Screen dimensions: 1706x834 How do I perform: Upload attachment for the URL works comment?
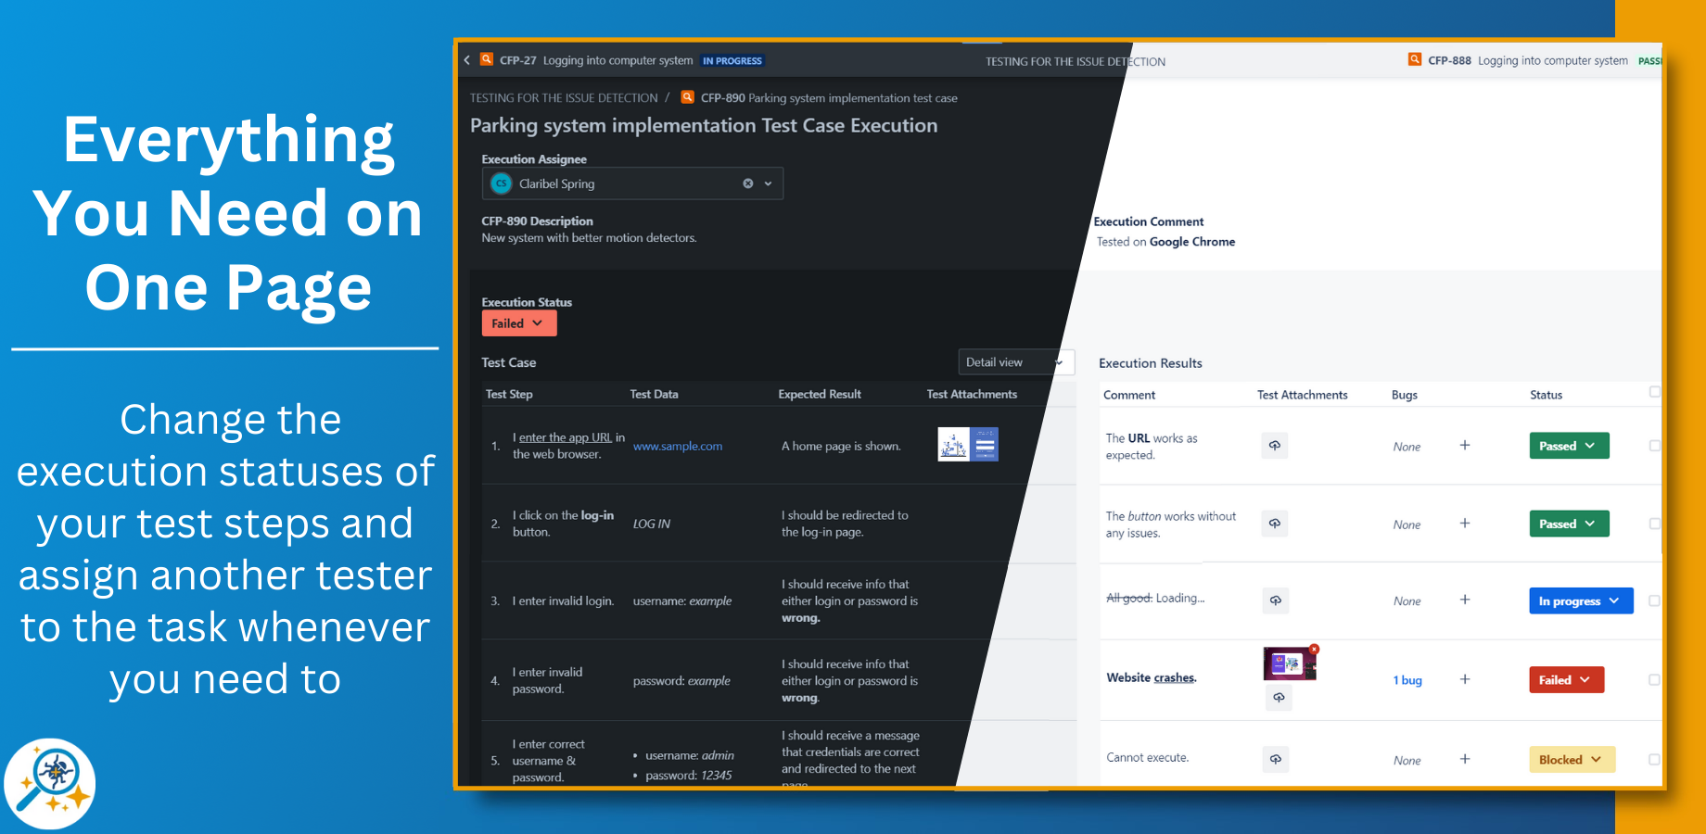[1274, 445]
